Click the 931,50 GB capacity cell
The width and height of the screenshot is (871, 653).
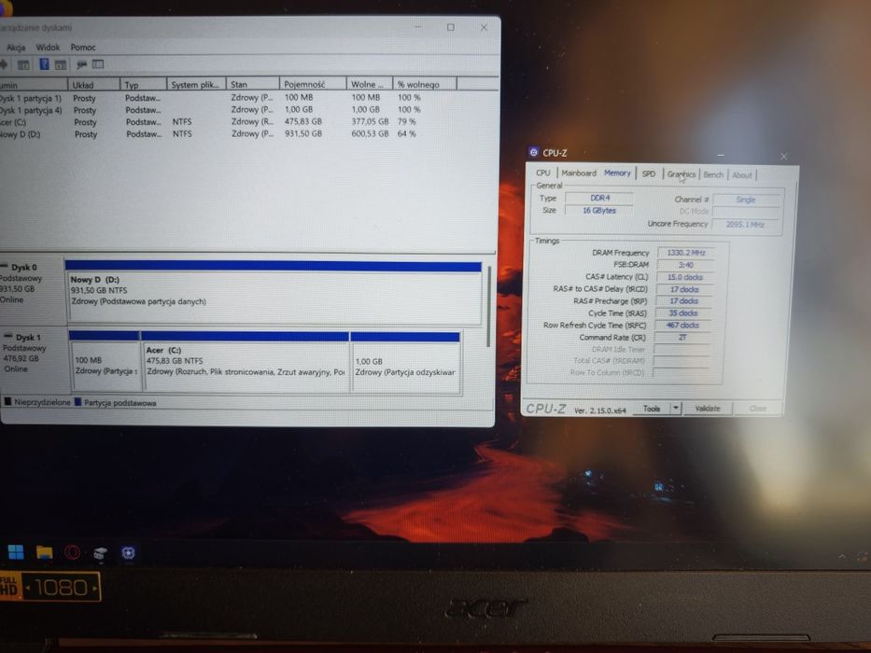point(303,133)
